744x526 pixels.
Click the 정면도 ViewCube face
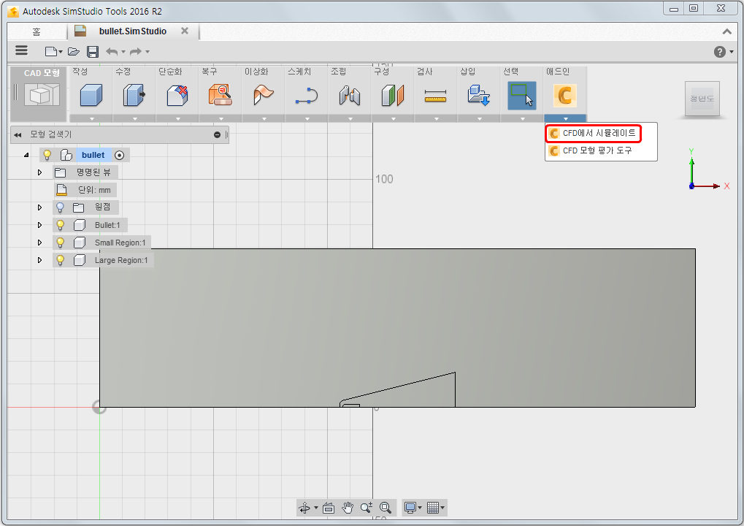tap(702, 99)
